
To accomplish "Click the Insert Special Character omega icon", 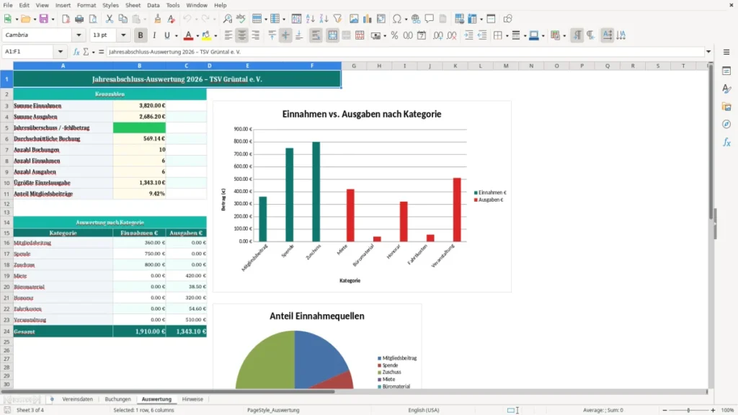I will tap(397, 19).
